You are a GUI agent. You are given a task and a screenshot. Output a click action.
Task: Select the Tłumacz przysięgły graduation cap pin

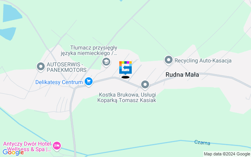point(106,62)
